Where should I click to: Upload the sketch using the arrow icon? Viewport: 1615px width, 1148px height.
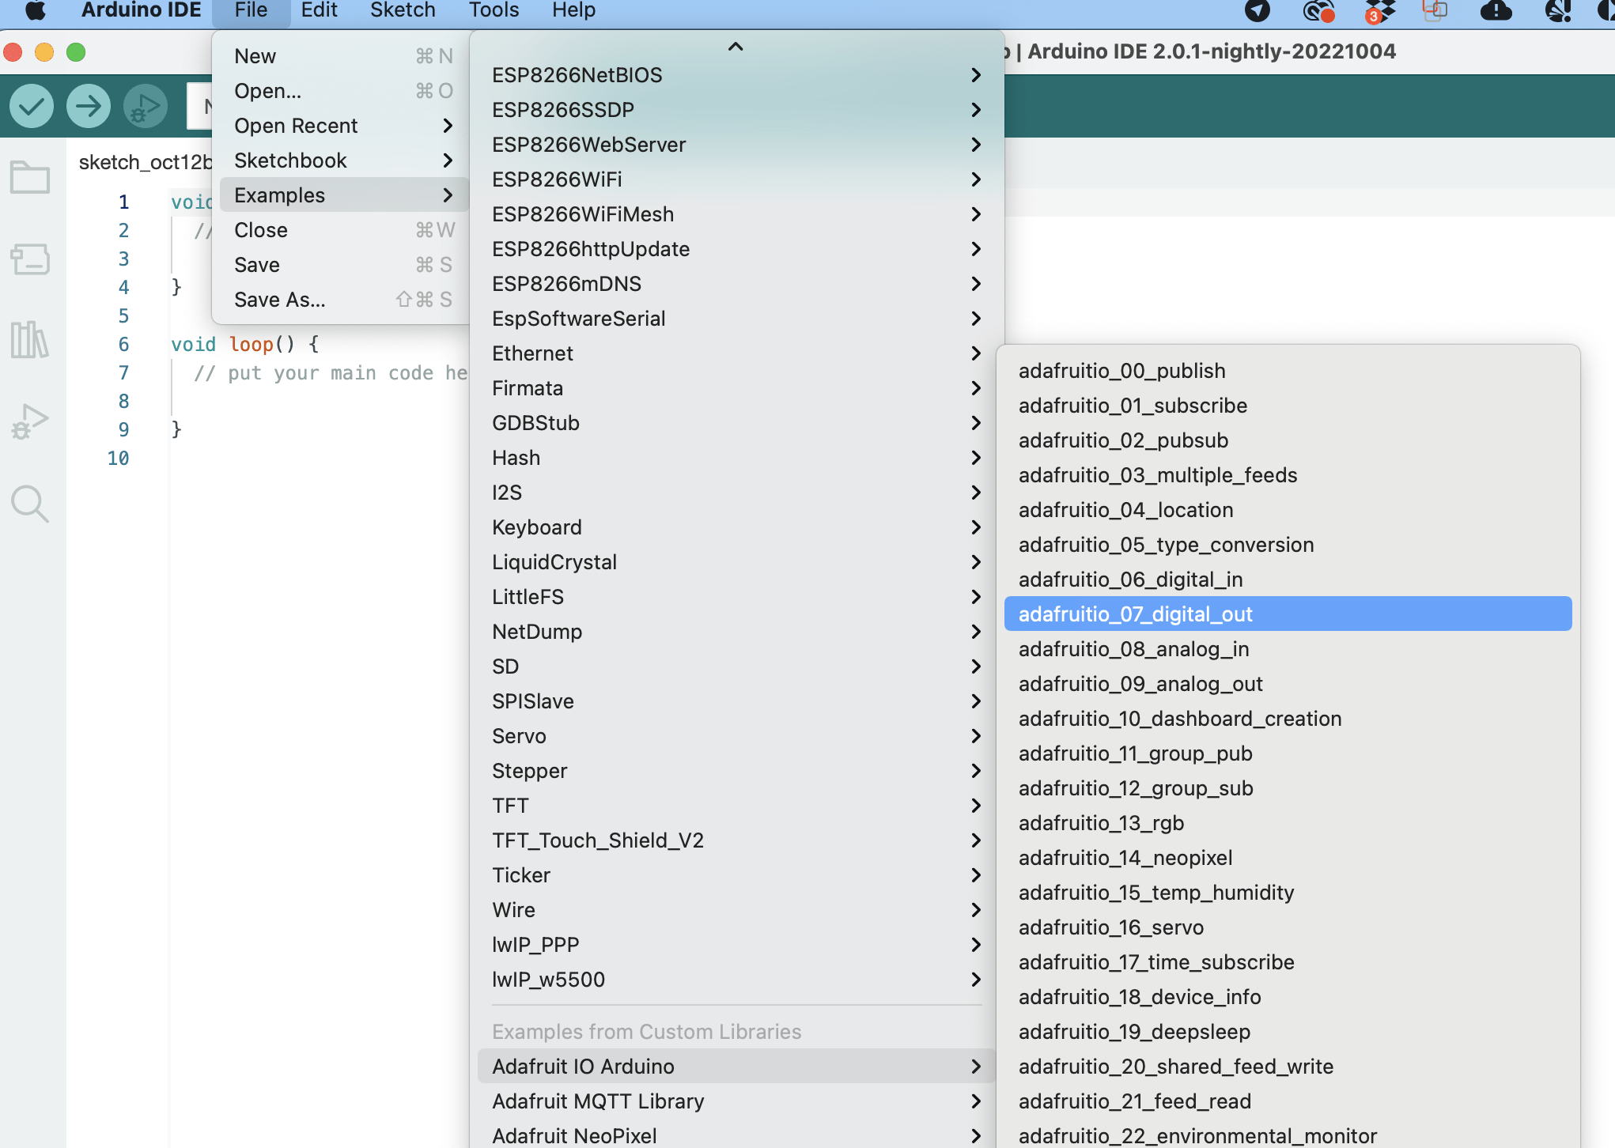[88, 105]
